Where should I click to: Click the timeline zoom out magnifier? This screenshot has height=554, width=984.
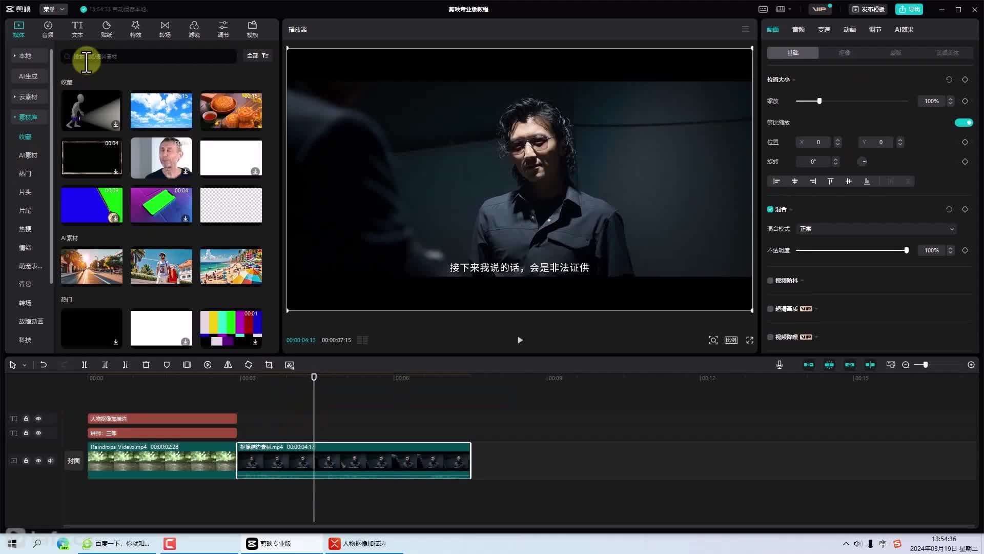[x=906, y=365]
